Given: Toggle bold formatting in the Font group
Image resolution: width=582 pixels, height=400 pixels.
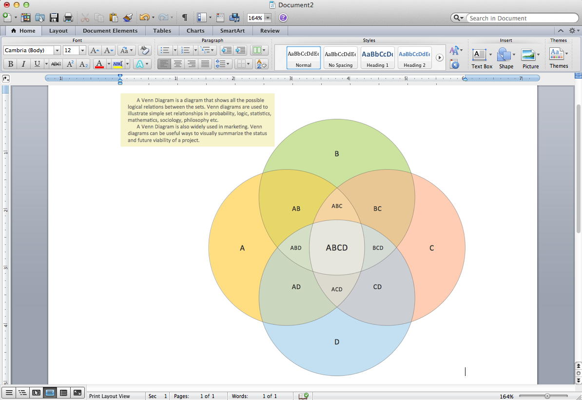Looking at the screenshot, I should (x=10, y=64).
